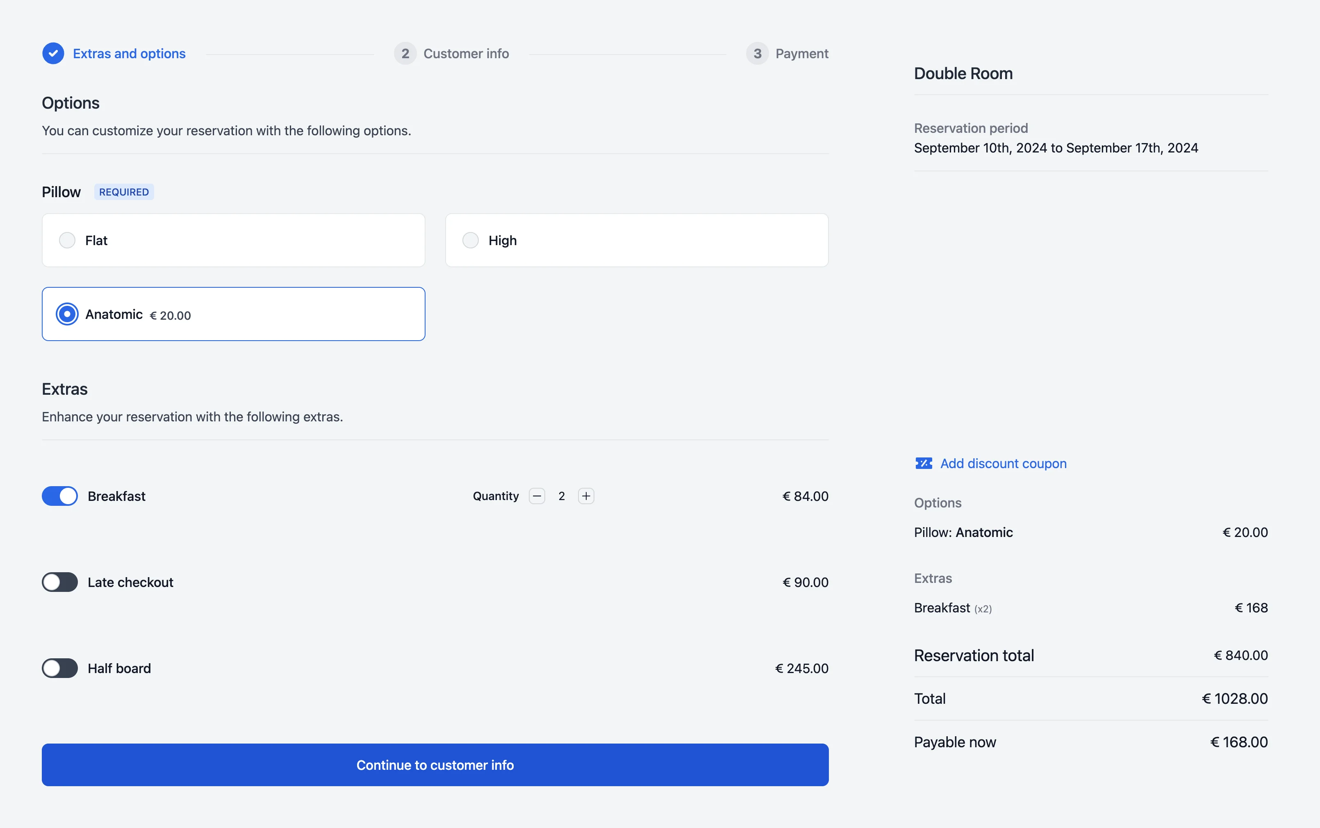Click the discount coupon icon
1320x828 pixels.
(924, 463)
